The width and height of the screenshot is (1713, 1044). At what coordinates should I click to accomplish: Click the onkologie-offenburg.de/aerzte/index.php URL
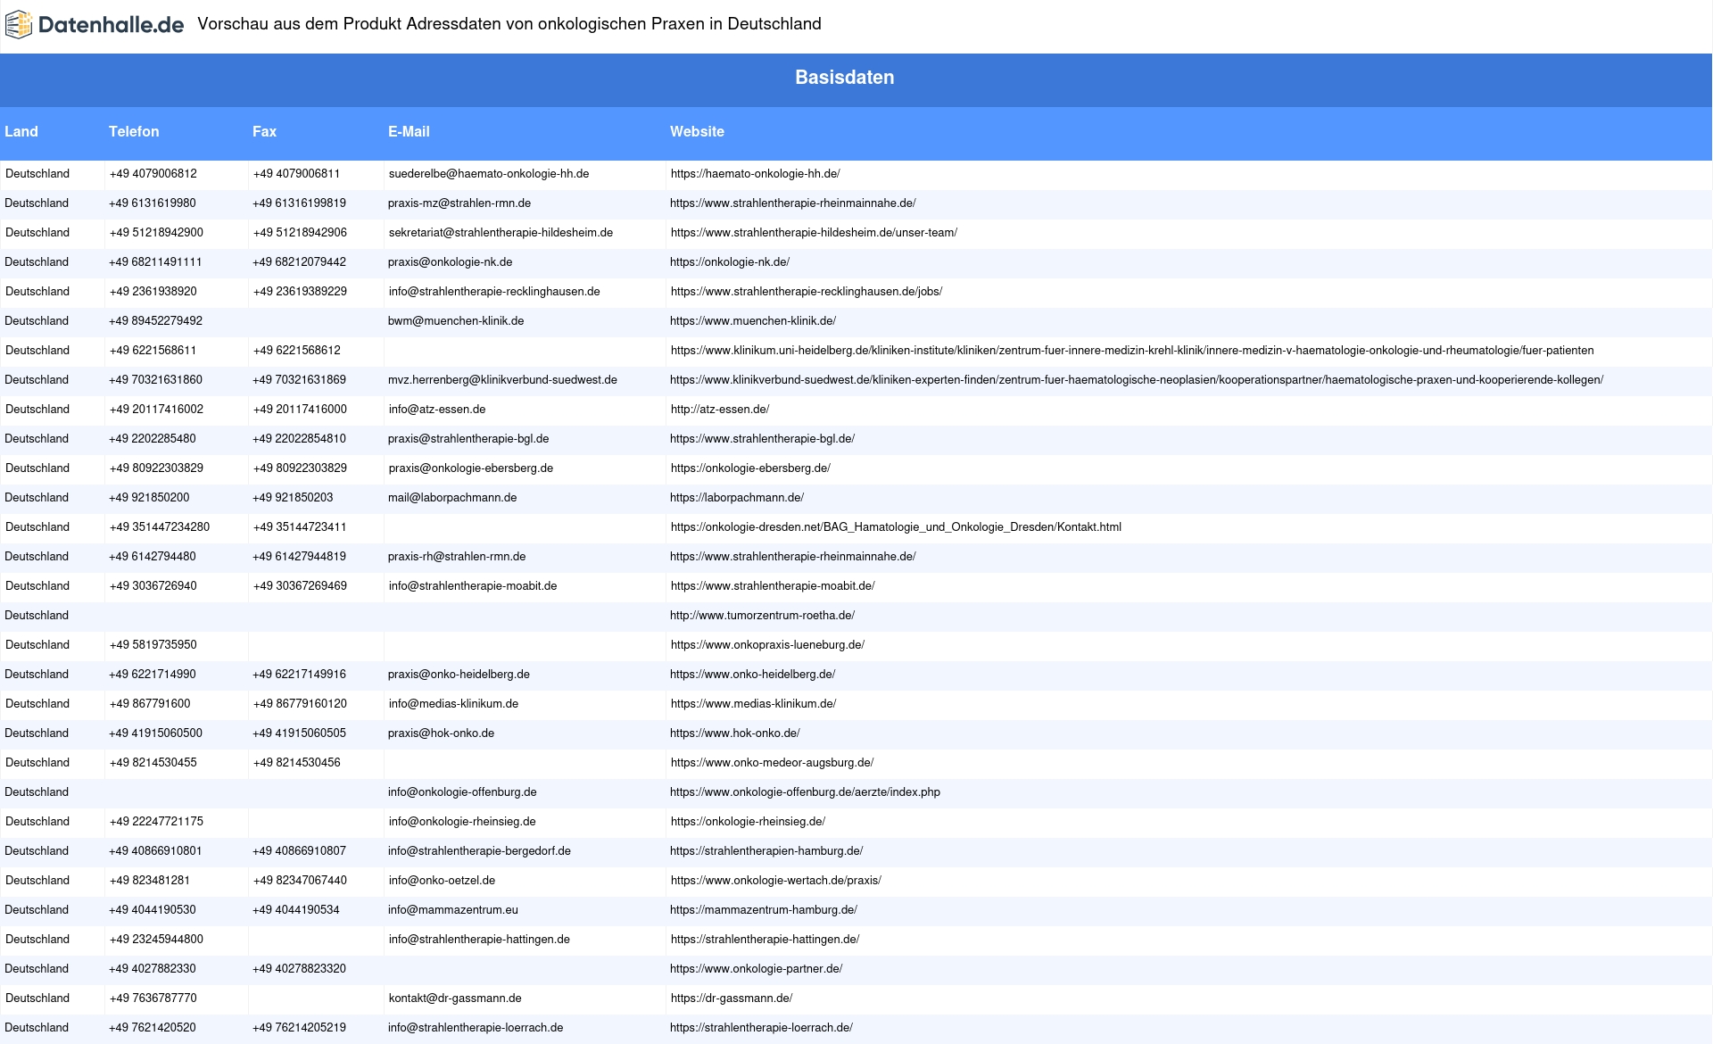(805, 792)
